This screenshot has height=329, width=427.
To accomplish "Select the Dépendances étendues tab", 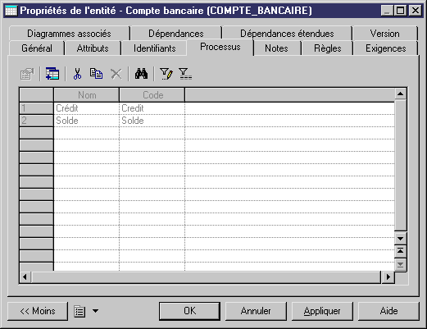I will [287, 34].
